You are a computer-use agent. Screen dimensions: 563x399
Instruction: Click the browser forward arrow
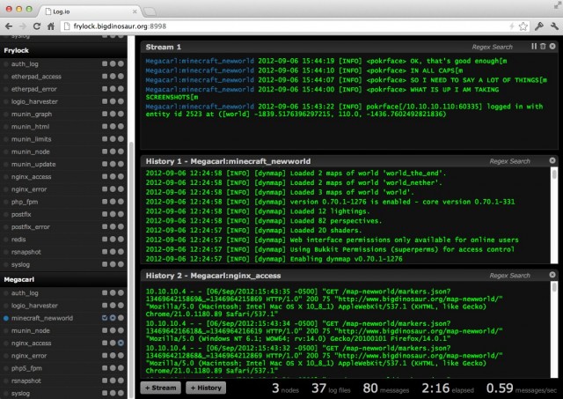pyautogui.click(x=23, y=26)
